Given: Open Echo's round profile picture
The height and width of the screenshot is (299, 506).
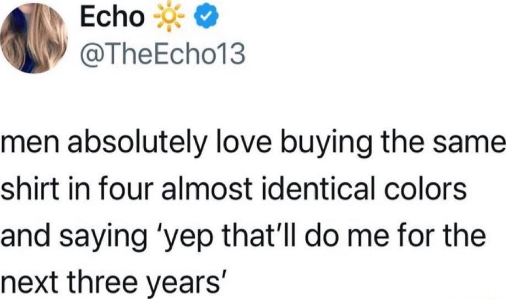Looking at the screenshot, I should click(34, 38).
